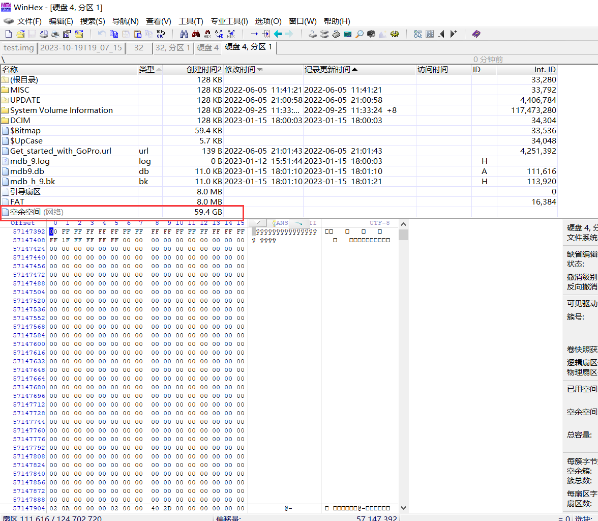Open the 选项(O) menu
The height and width of the screenshot is (521, 598).
tap(268, 21)
